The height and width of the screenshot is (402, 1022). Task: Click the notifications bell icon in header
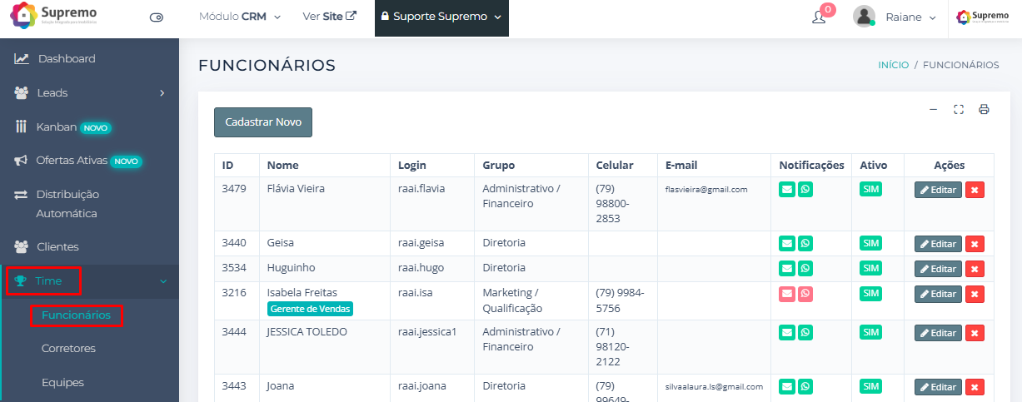pyautogui.click(x=819, y=17)
